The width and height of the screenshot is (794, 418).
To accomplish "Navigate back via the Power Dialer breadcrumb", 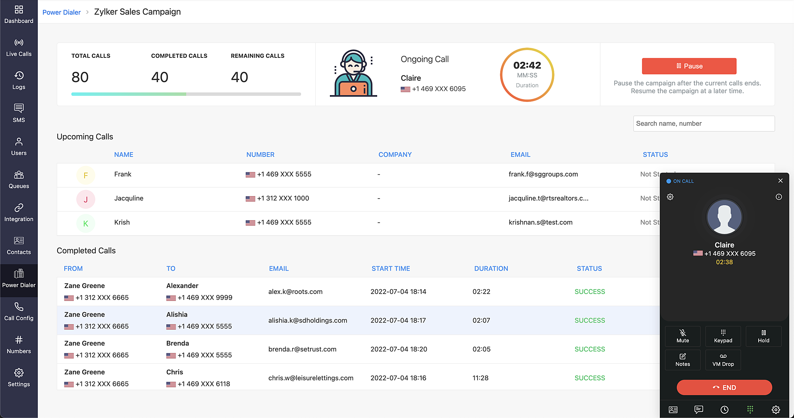I will point(62,12).
